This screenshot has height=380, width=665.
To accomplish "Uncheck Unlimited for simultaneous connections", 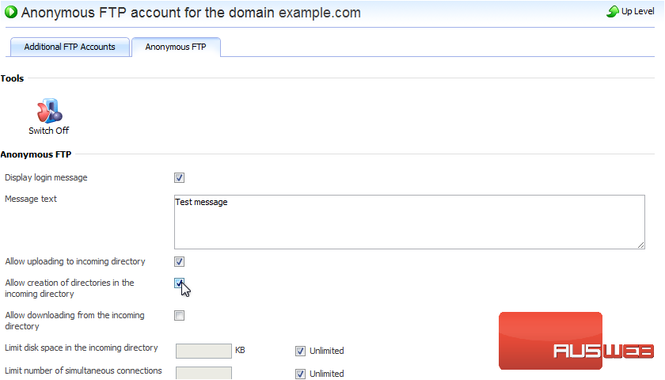I will pos(300,374).
